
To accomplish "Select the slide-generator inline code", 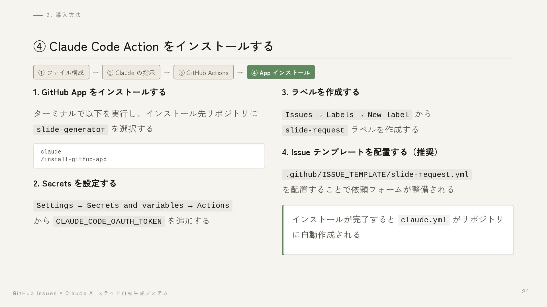I will [71, 130].
